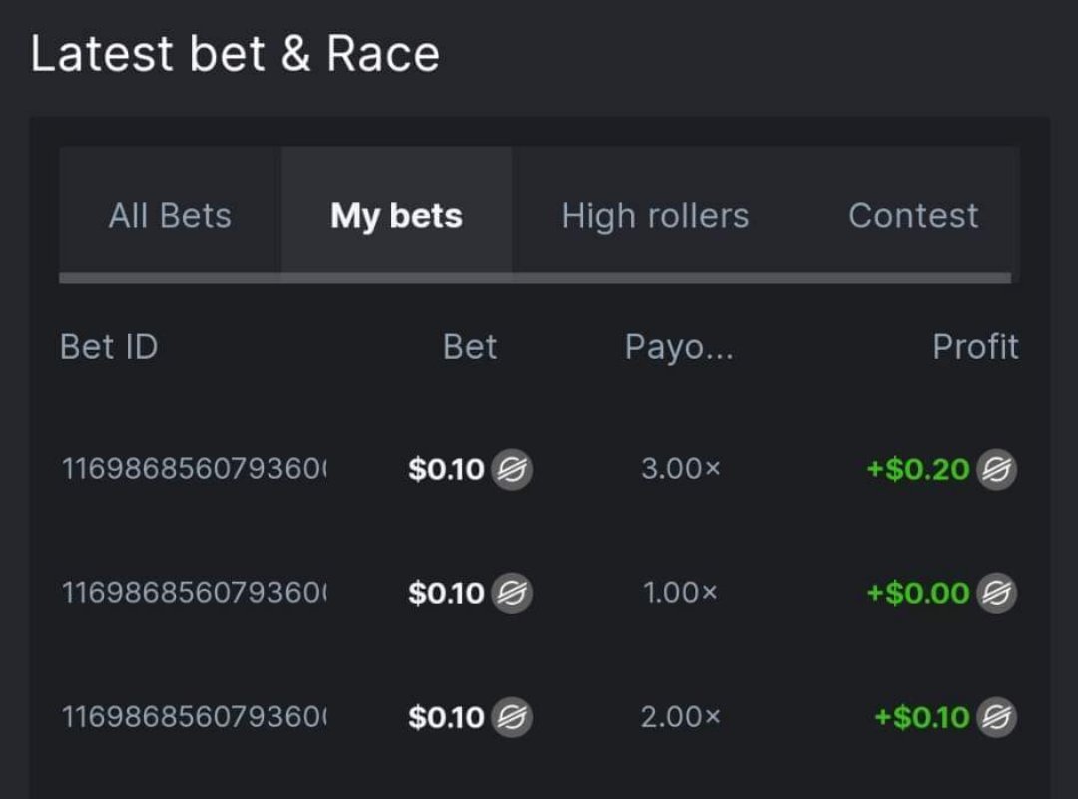Open the High rollers tab

[x=655, y=216]
